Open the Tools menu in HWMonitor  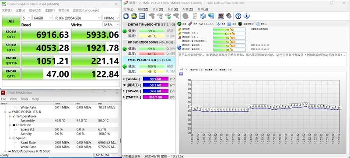coord(24,99)
